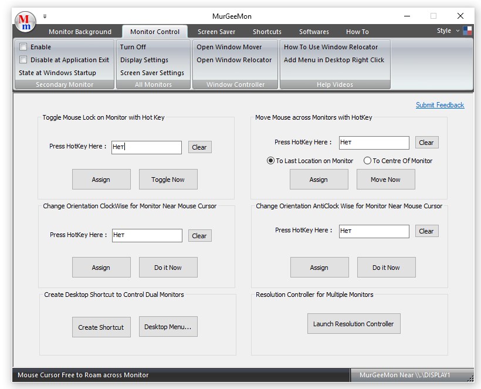Viewport: 481px width, 389px height.
Task: Focus the ClockWise orientation hotkey field
Action: 147,236
